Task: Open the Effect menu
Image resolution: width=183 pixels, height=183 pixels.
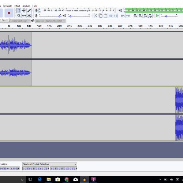Action: pyautogui.click(x=17, y=6)
